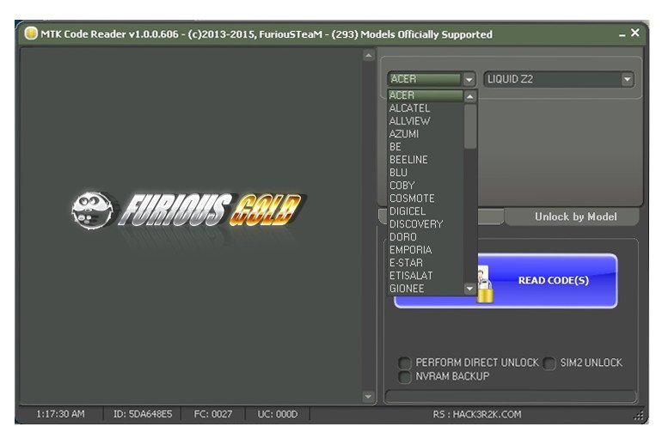Screen dimensions: 662x445
Task: Choose ALLVIEW in the brand list
Action: (426, 121)
